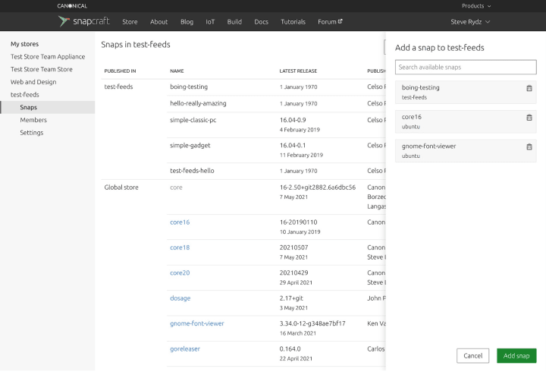Viewport: 546px width, 375px height.
Task: Go to the About page
Action: point(158,21)
